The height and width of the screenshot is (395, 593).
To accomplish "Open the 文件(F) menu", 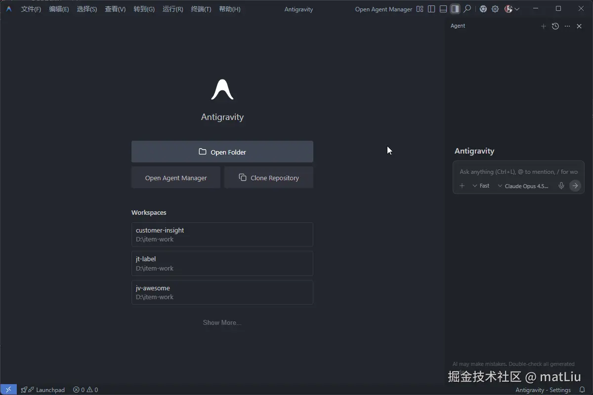I will pos(31,9).
